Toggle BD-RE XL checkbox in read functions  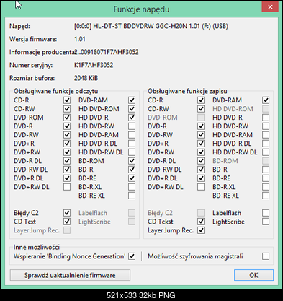[132, 196]
